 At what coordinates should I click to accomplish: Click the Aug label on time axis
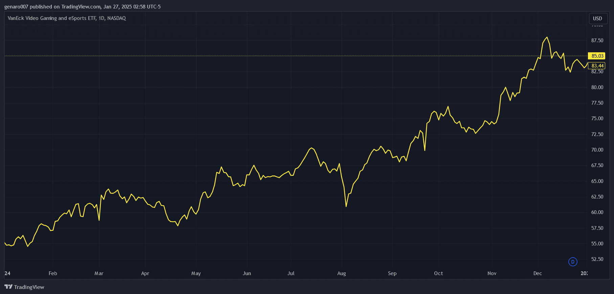point(341,273)
